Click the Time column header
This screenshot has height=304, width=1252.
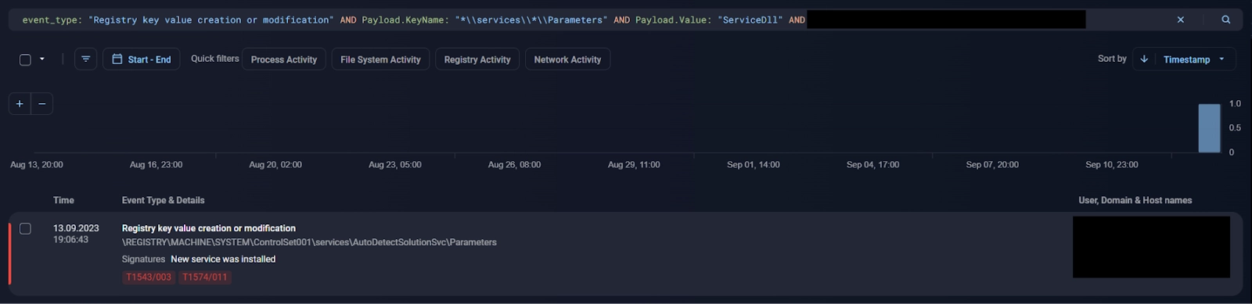63,201
